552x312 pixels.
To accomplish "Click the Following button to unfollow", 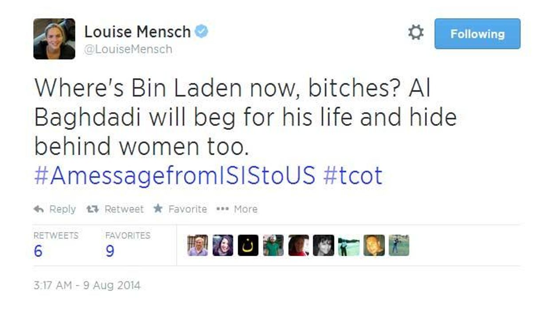I will (477, 34).
